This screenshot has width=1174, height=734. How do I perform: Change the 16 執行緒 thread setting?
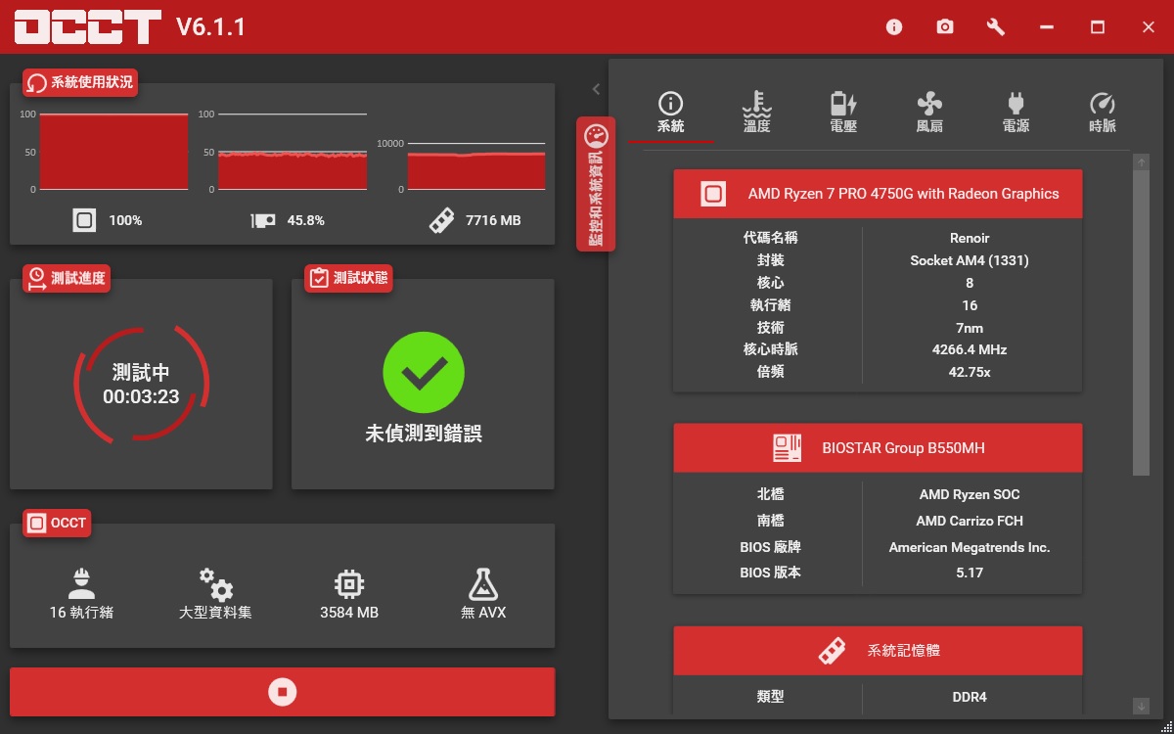(82, 593)
